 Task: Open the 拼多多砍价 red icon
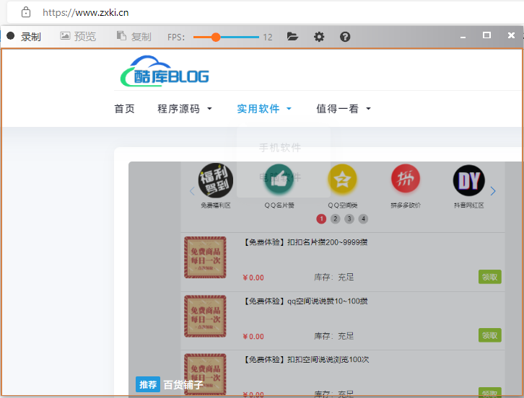(x=406, y=179)
